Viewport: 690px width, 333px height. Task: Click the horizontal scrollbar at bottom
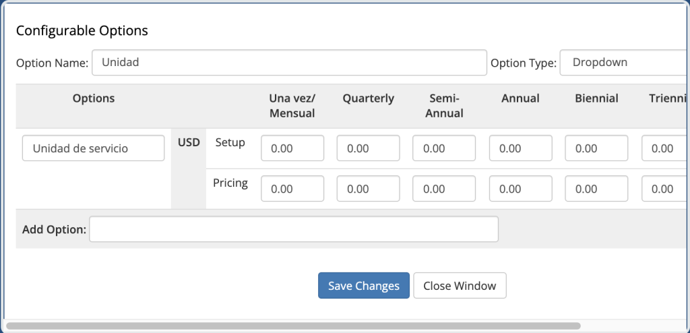(292, 326)
